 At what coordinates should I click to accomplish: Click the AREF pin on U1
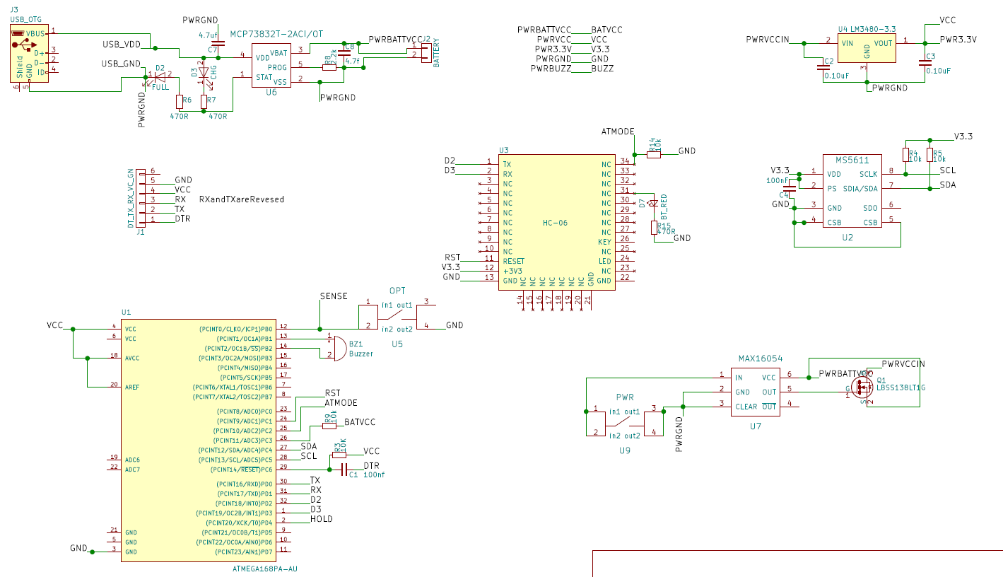pos(131,387)
